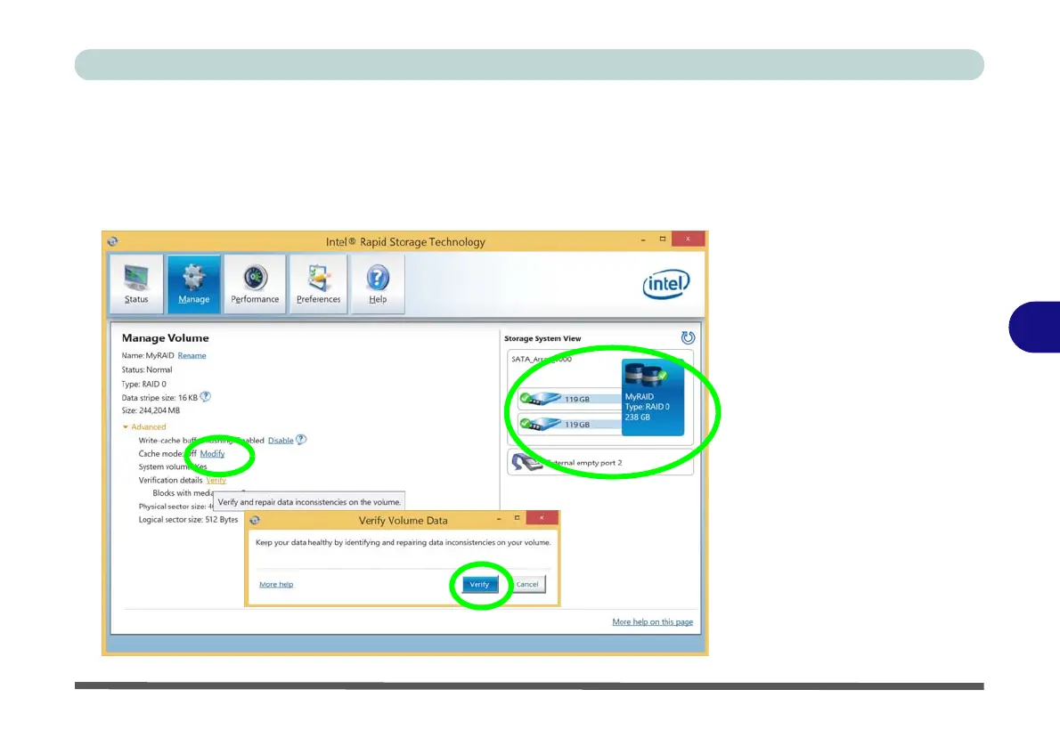
Task: Click the Rename link for MyRAID
Action: pos(192,355)
